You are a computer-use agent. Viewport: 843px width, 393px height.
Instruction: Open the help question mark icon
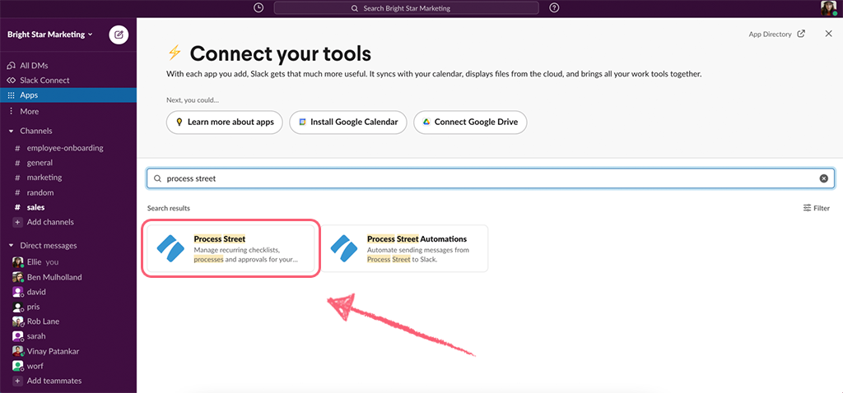(x=554, y=8)
